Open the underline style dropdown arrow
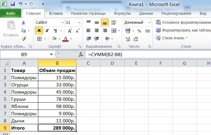The width and height of the screenshot is (211, 135). click(61, 31)
